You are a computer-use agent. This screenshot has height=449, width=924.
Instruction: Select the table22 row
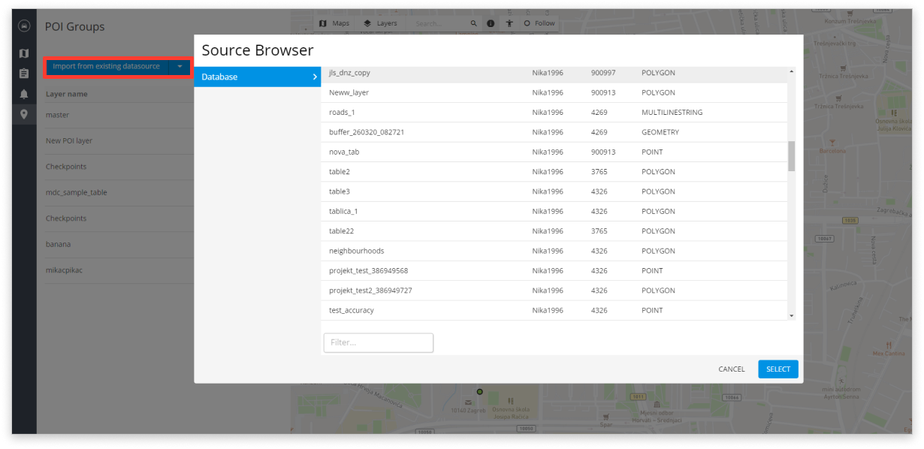(x=554, y=231)
